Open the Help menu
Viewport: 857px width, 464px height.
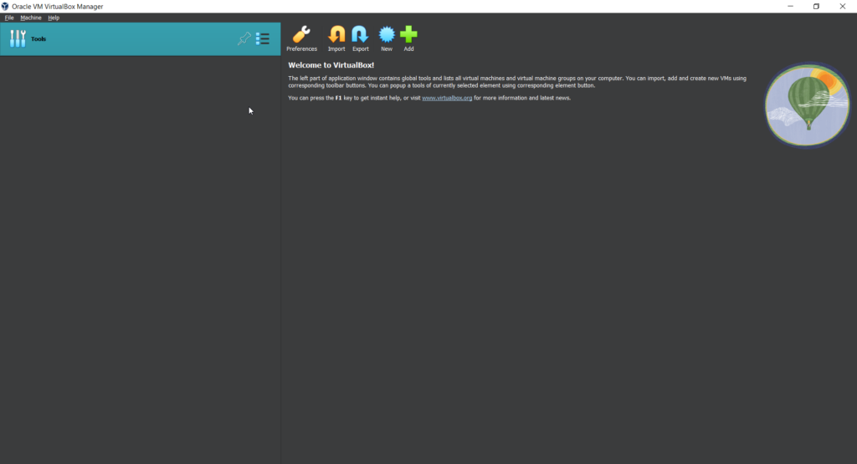pyautogui.click(x=54, y=18)
